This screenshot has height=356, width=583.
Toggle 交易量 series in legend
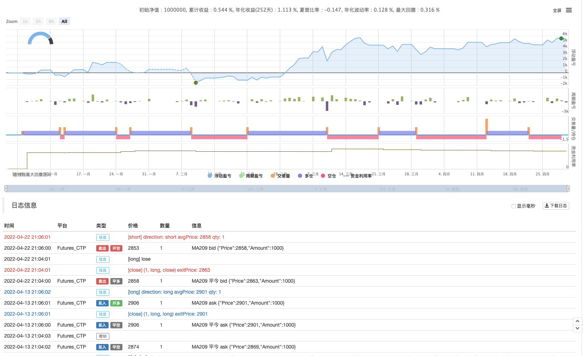coord(281,176)
